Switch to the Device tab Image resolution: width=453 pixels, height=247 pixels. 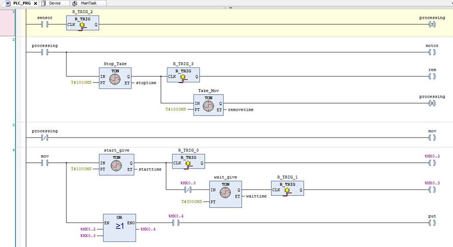(55, 3)
